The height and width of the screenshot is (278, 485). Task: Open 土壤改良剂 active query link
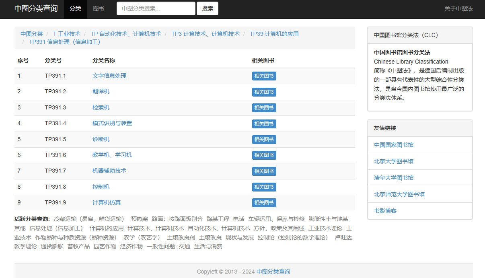click(x=181, y=237)
